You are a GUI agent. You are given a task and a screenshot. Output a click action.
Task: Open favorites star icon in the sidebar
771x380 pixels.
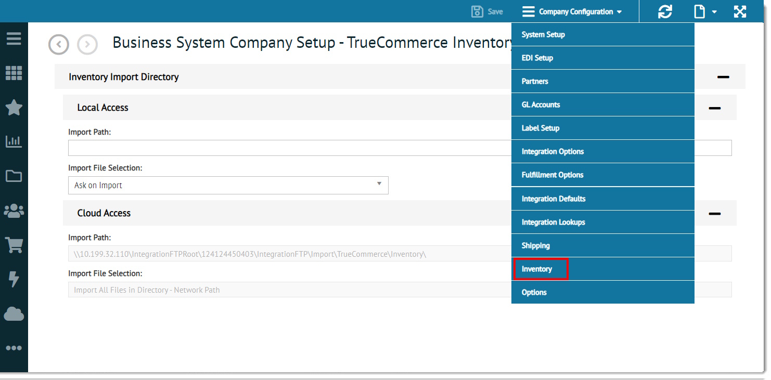(14, 108)
